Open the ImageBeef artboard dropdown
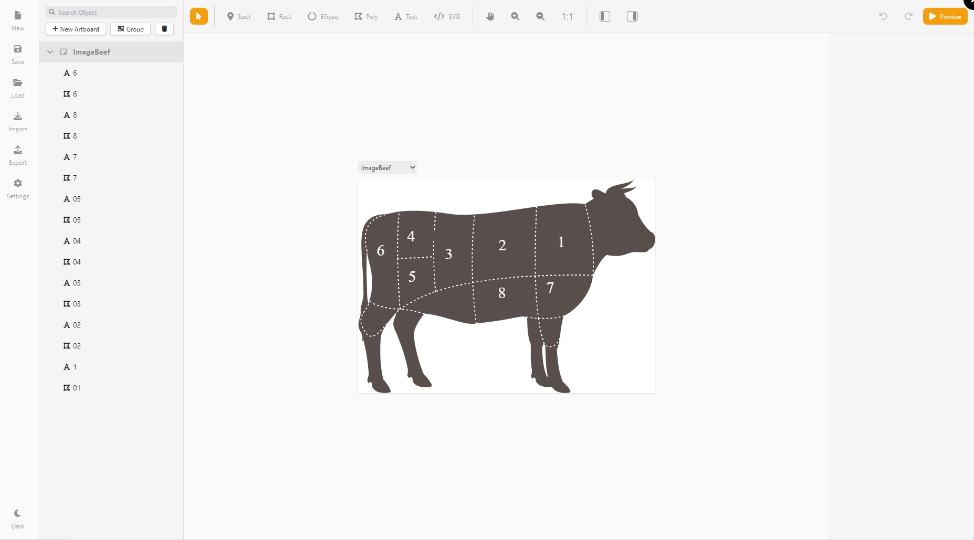The width and height of the screenshot is (974, 540). coord(387,167)
